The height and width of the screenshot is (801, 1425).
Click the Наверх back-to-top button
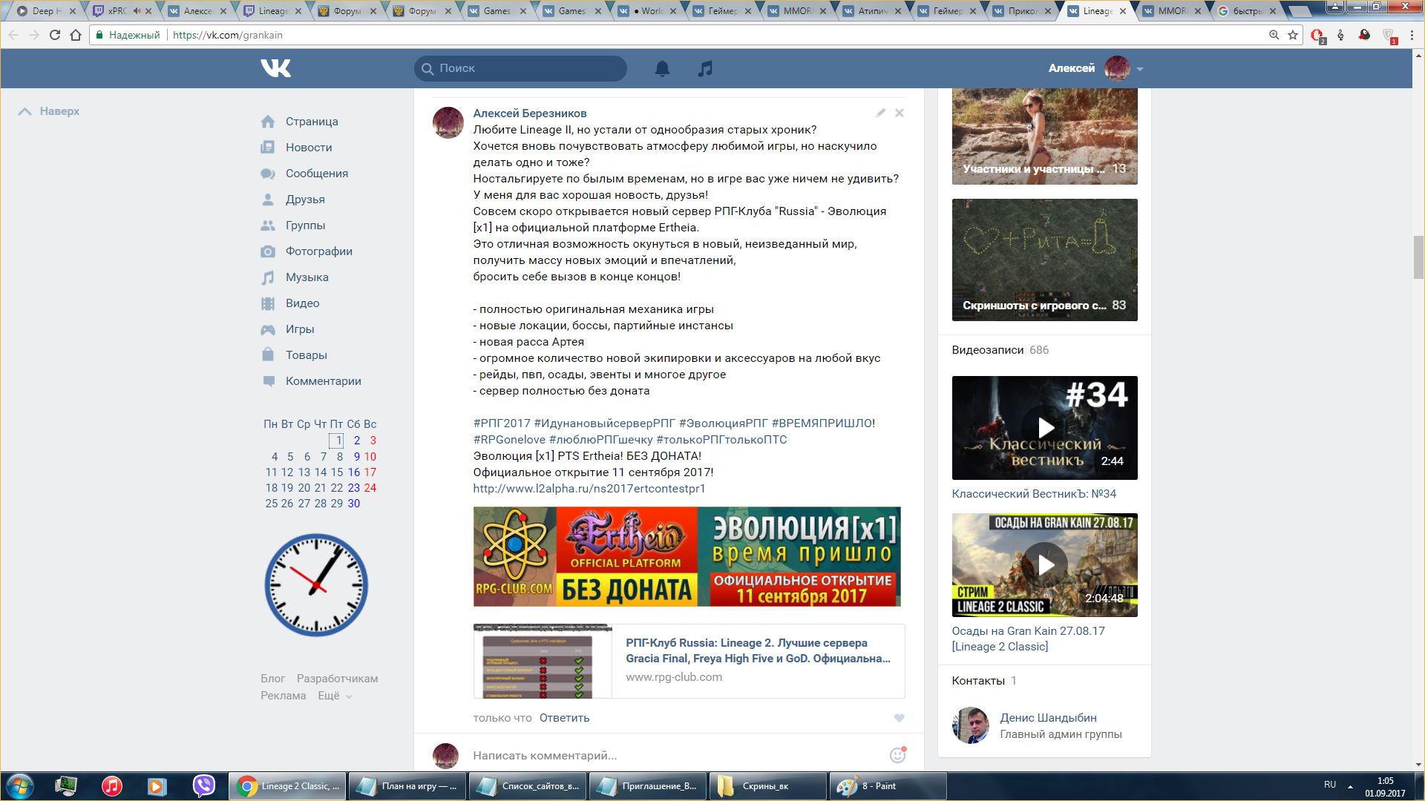pos(49,111)
